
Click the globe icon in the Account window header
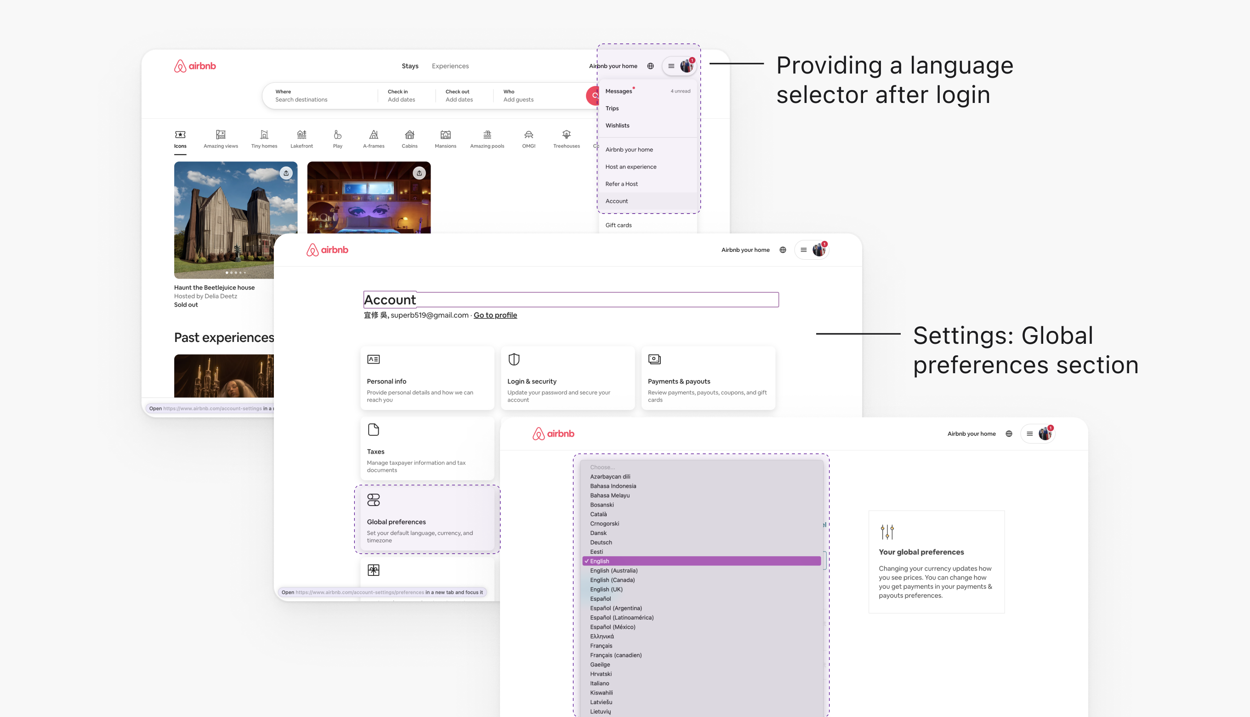coord(783,250)
